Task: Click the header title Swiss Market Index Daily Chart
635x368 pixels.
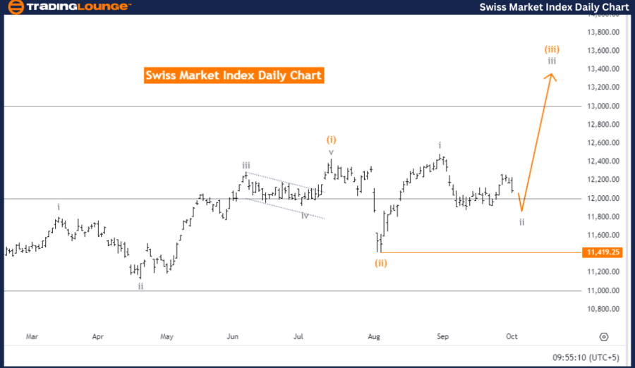Action: click(554, 7)
